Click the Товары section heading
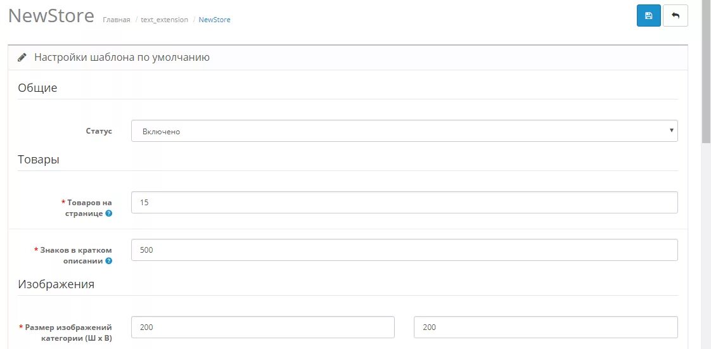711x349 pixels. pyautogui.click(x=39, y=160)
